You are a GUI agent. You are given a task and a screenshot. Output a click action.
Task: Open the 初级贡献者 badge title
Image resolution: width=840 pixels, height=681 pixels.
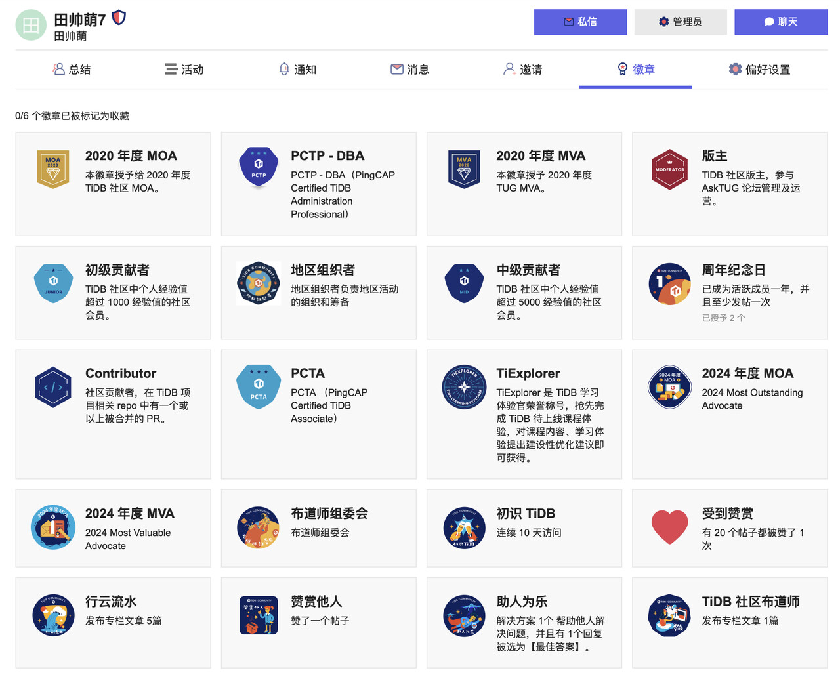tap(117, 270)
